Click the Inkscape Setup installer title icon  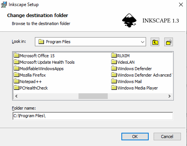[x=4, y=5]
